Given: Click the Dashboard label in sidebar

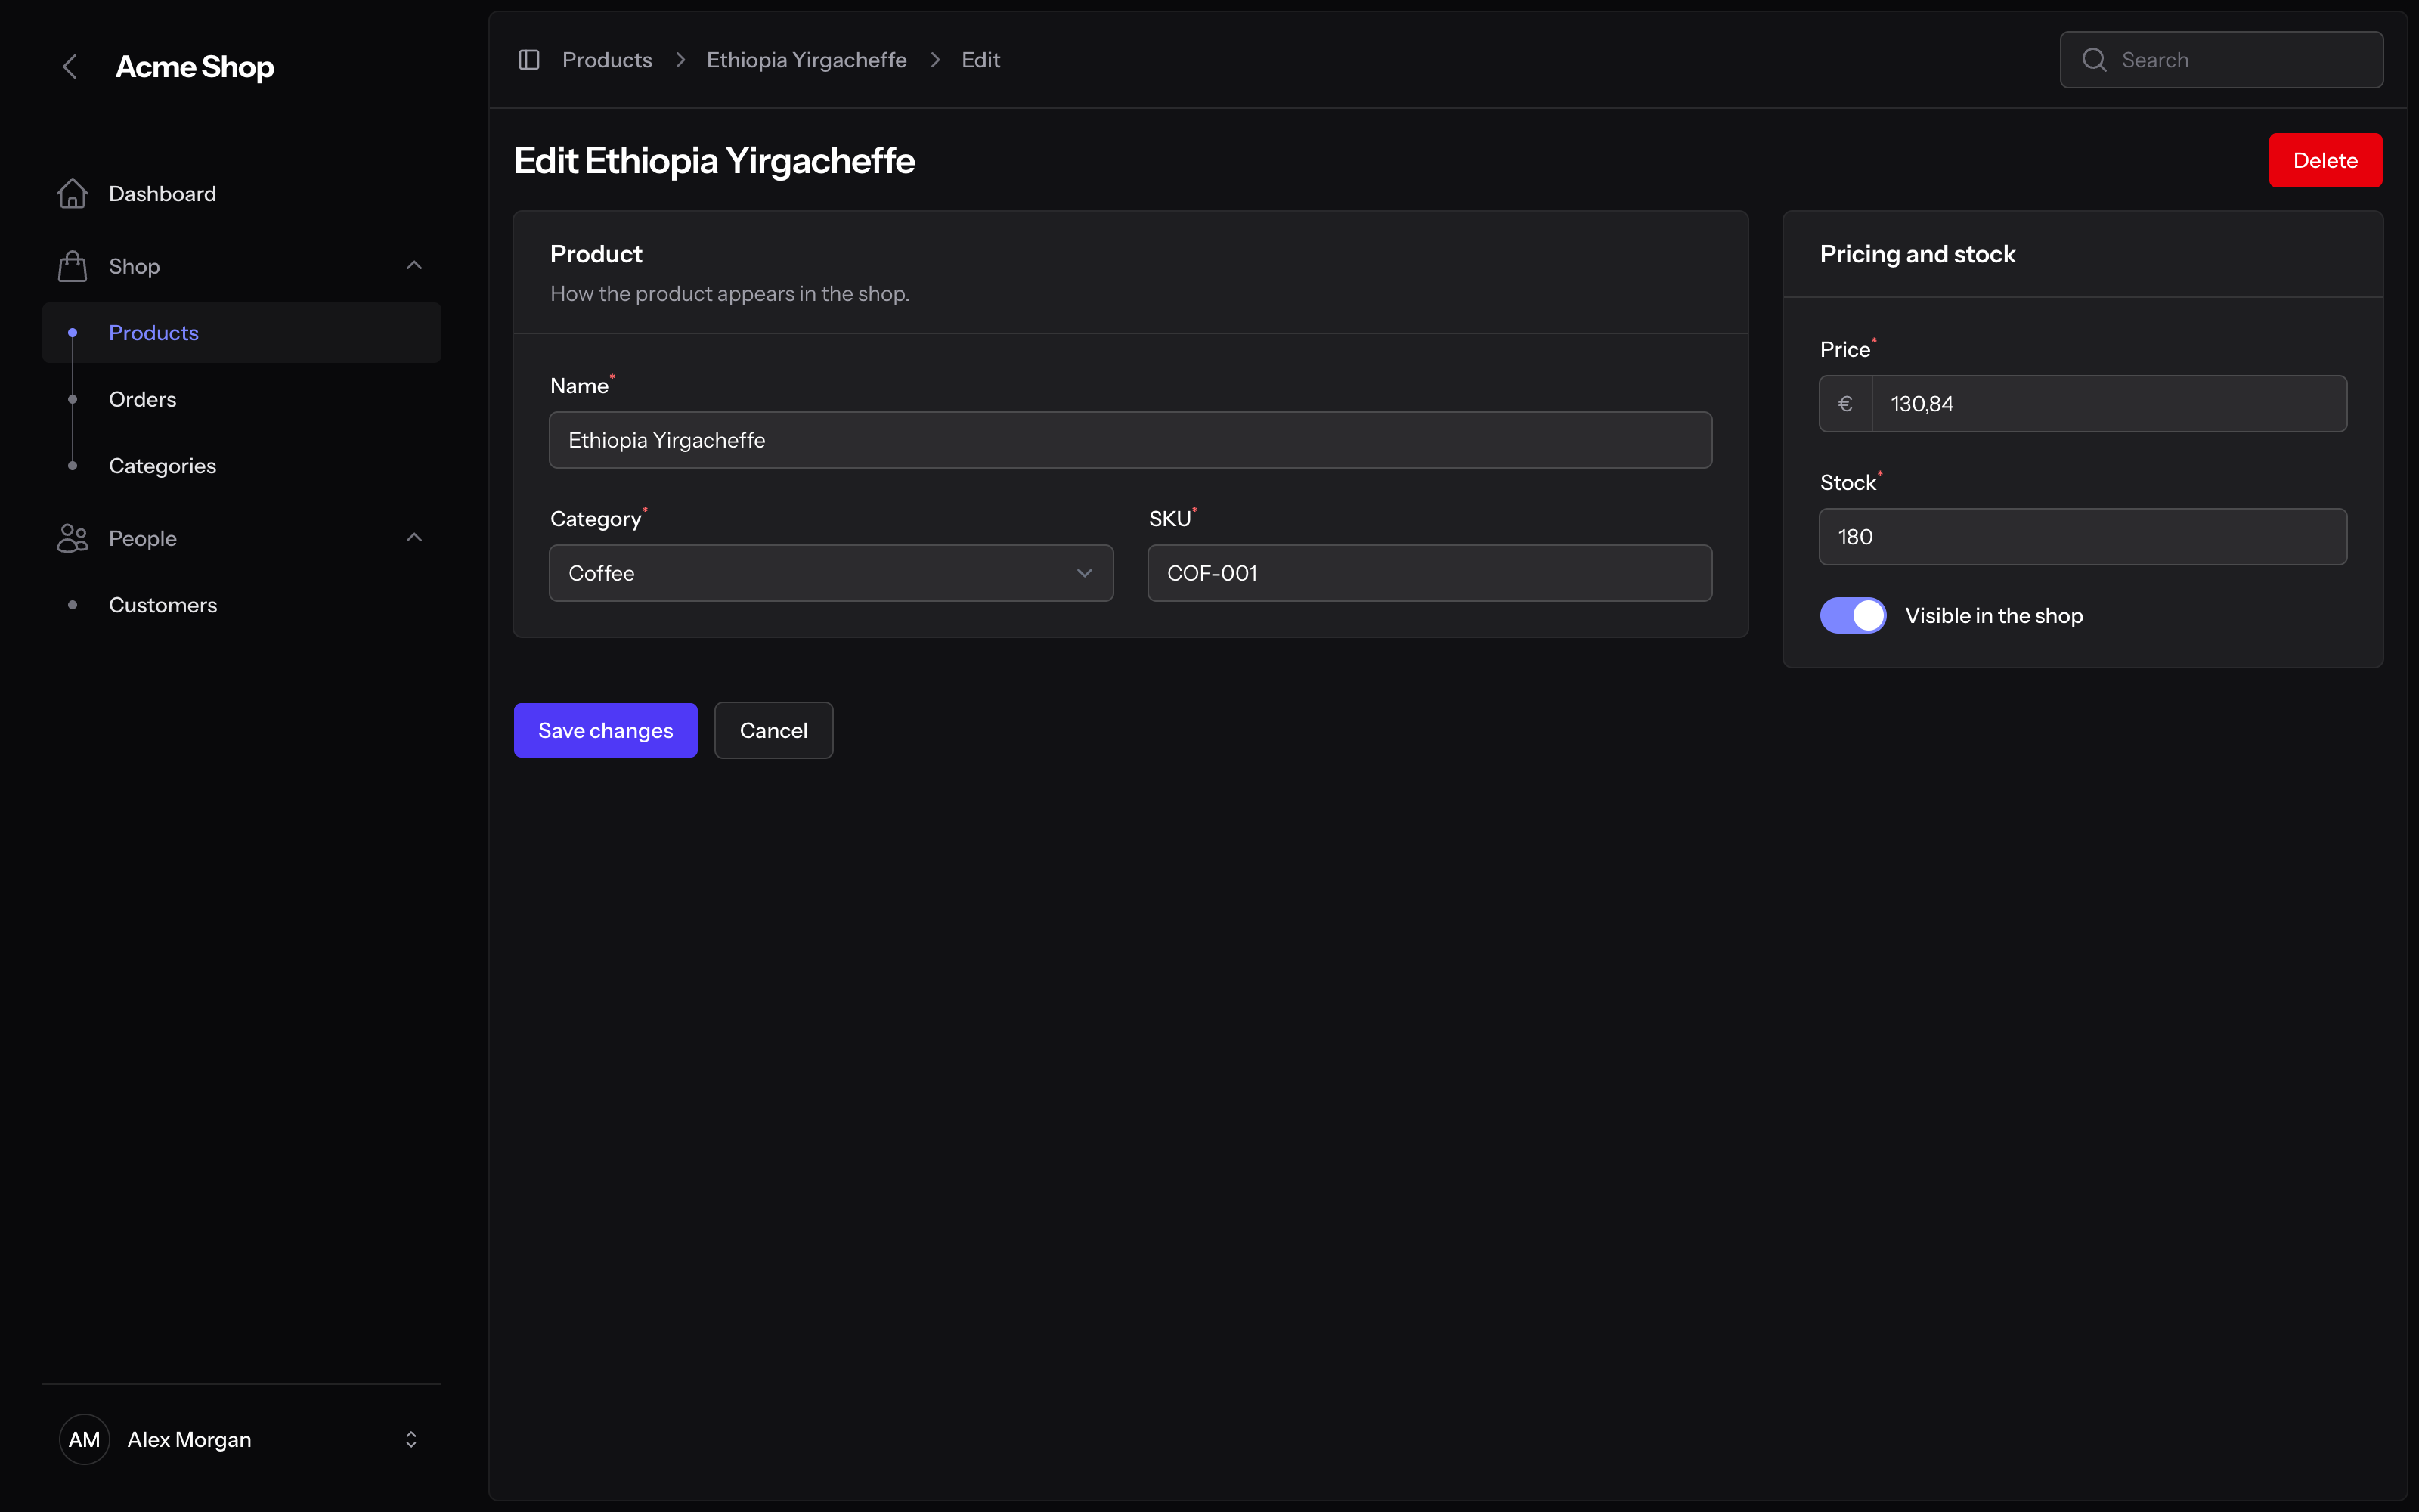Looking at the screenshot, I should pyautogui.click(x=162, y=194).
